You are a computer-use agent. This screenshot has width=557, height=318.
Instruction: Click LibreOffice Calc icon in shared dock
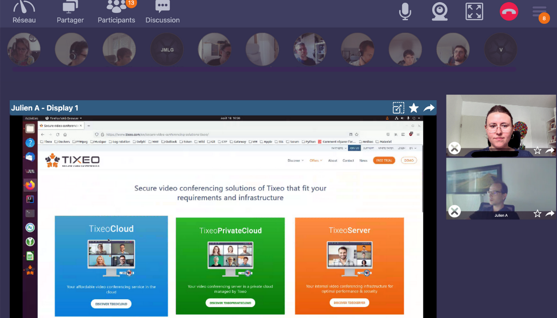pyautogui.click(x=30, y=256)
